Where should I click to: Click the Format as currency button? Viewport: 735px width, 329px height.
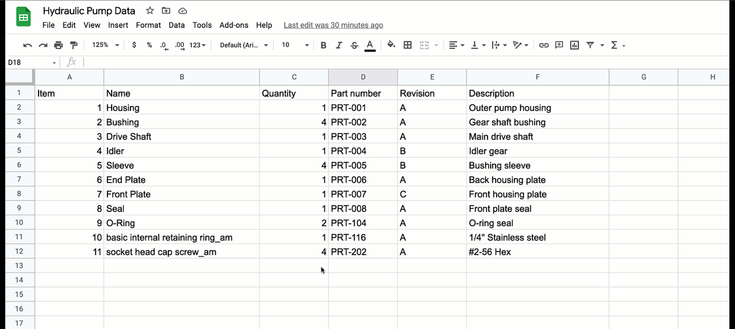(x=134, y=45)
